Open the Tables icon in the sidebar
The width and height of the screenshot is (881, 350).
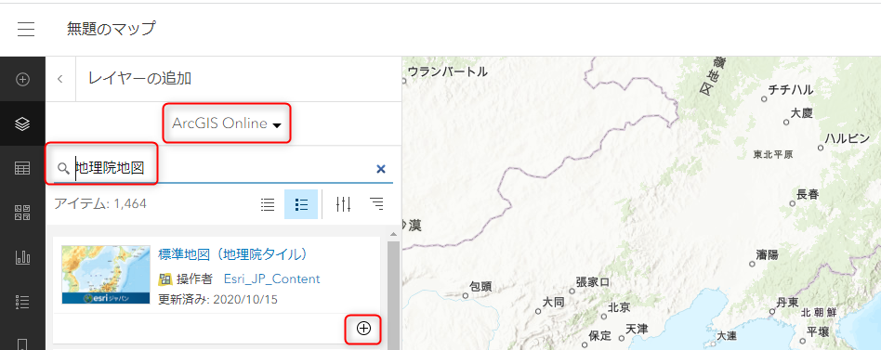tap(22, 168)
